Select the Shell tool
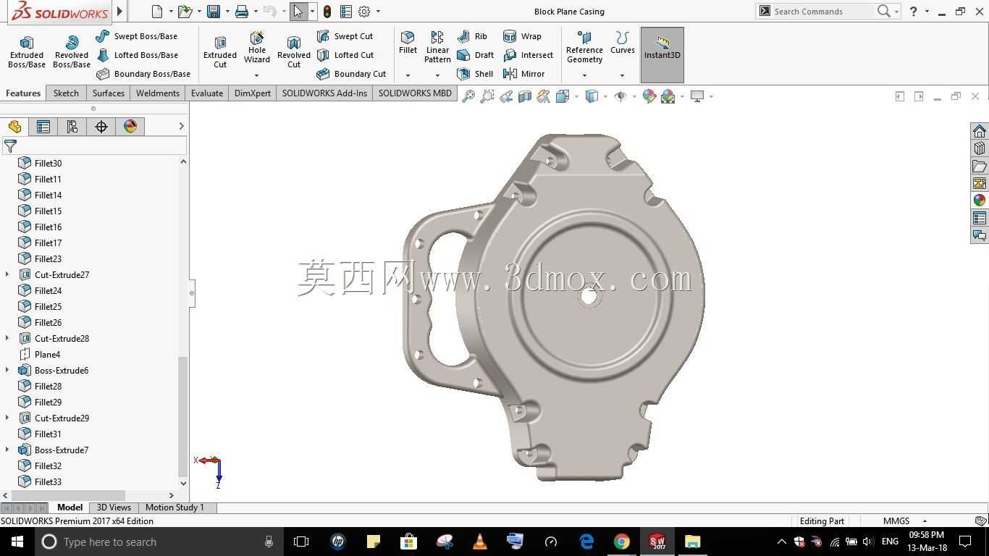Image resolution: width=989 pixels, height=556 pixels. tap(476, 74)
